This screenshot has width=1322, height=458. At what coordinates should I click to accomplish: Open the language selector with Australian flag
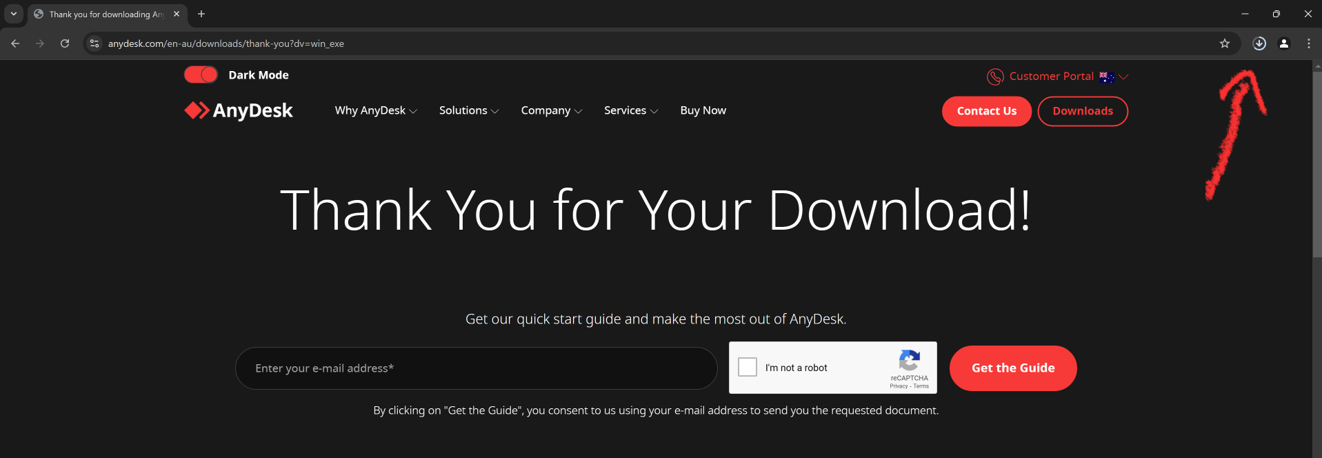tap(1113, 77)
